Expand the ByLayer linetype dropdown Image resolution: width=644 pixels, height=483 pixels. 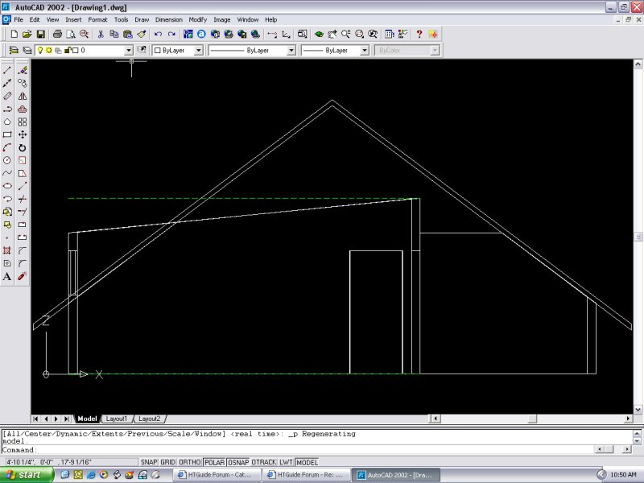[x=291, y=50]
